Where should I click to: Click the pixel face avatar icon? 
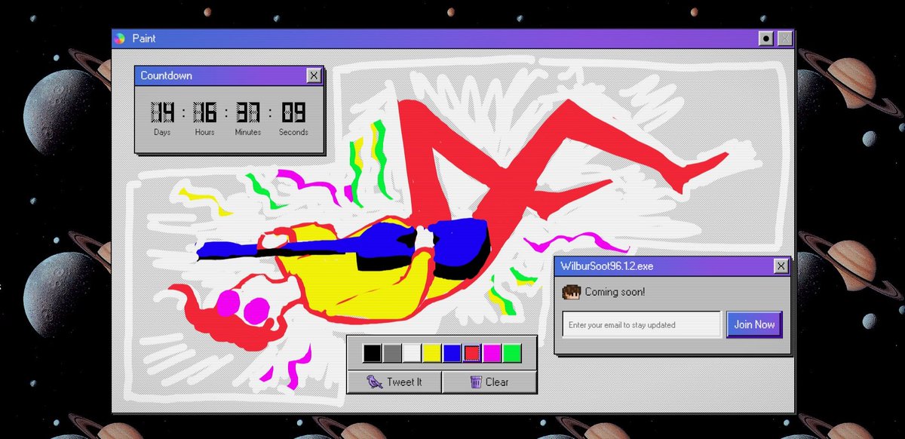tap(572, 292)
